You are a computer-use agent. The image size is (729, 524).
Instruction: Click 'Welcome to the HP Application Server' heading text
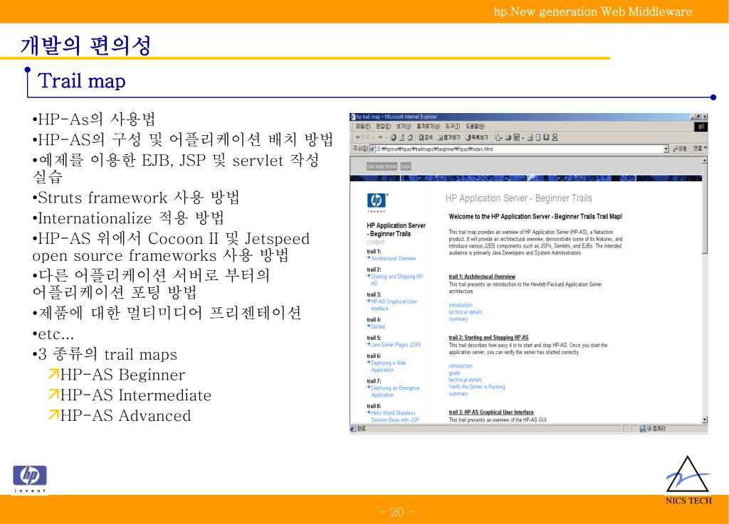click(535, 216)
